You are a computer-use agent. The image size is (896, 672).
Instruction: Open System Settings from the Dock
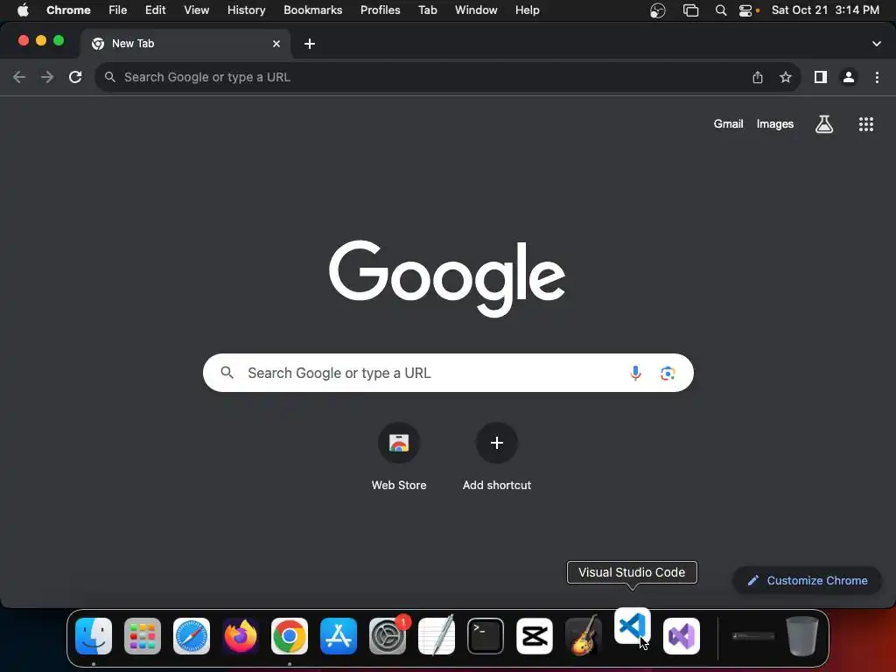[x=388, y=636]
